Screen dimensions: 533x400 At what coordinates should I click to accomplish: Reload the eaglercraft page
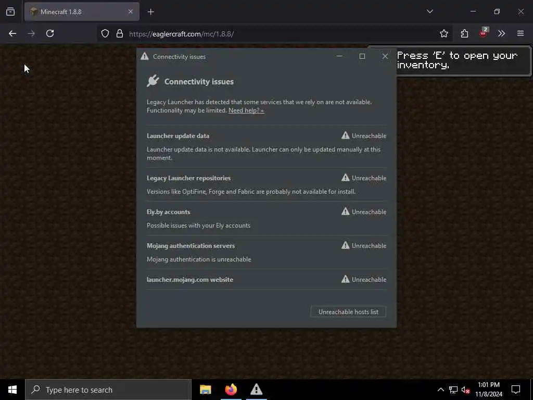pyautogui.click(x=50, y=33)
